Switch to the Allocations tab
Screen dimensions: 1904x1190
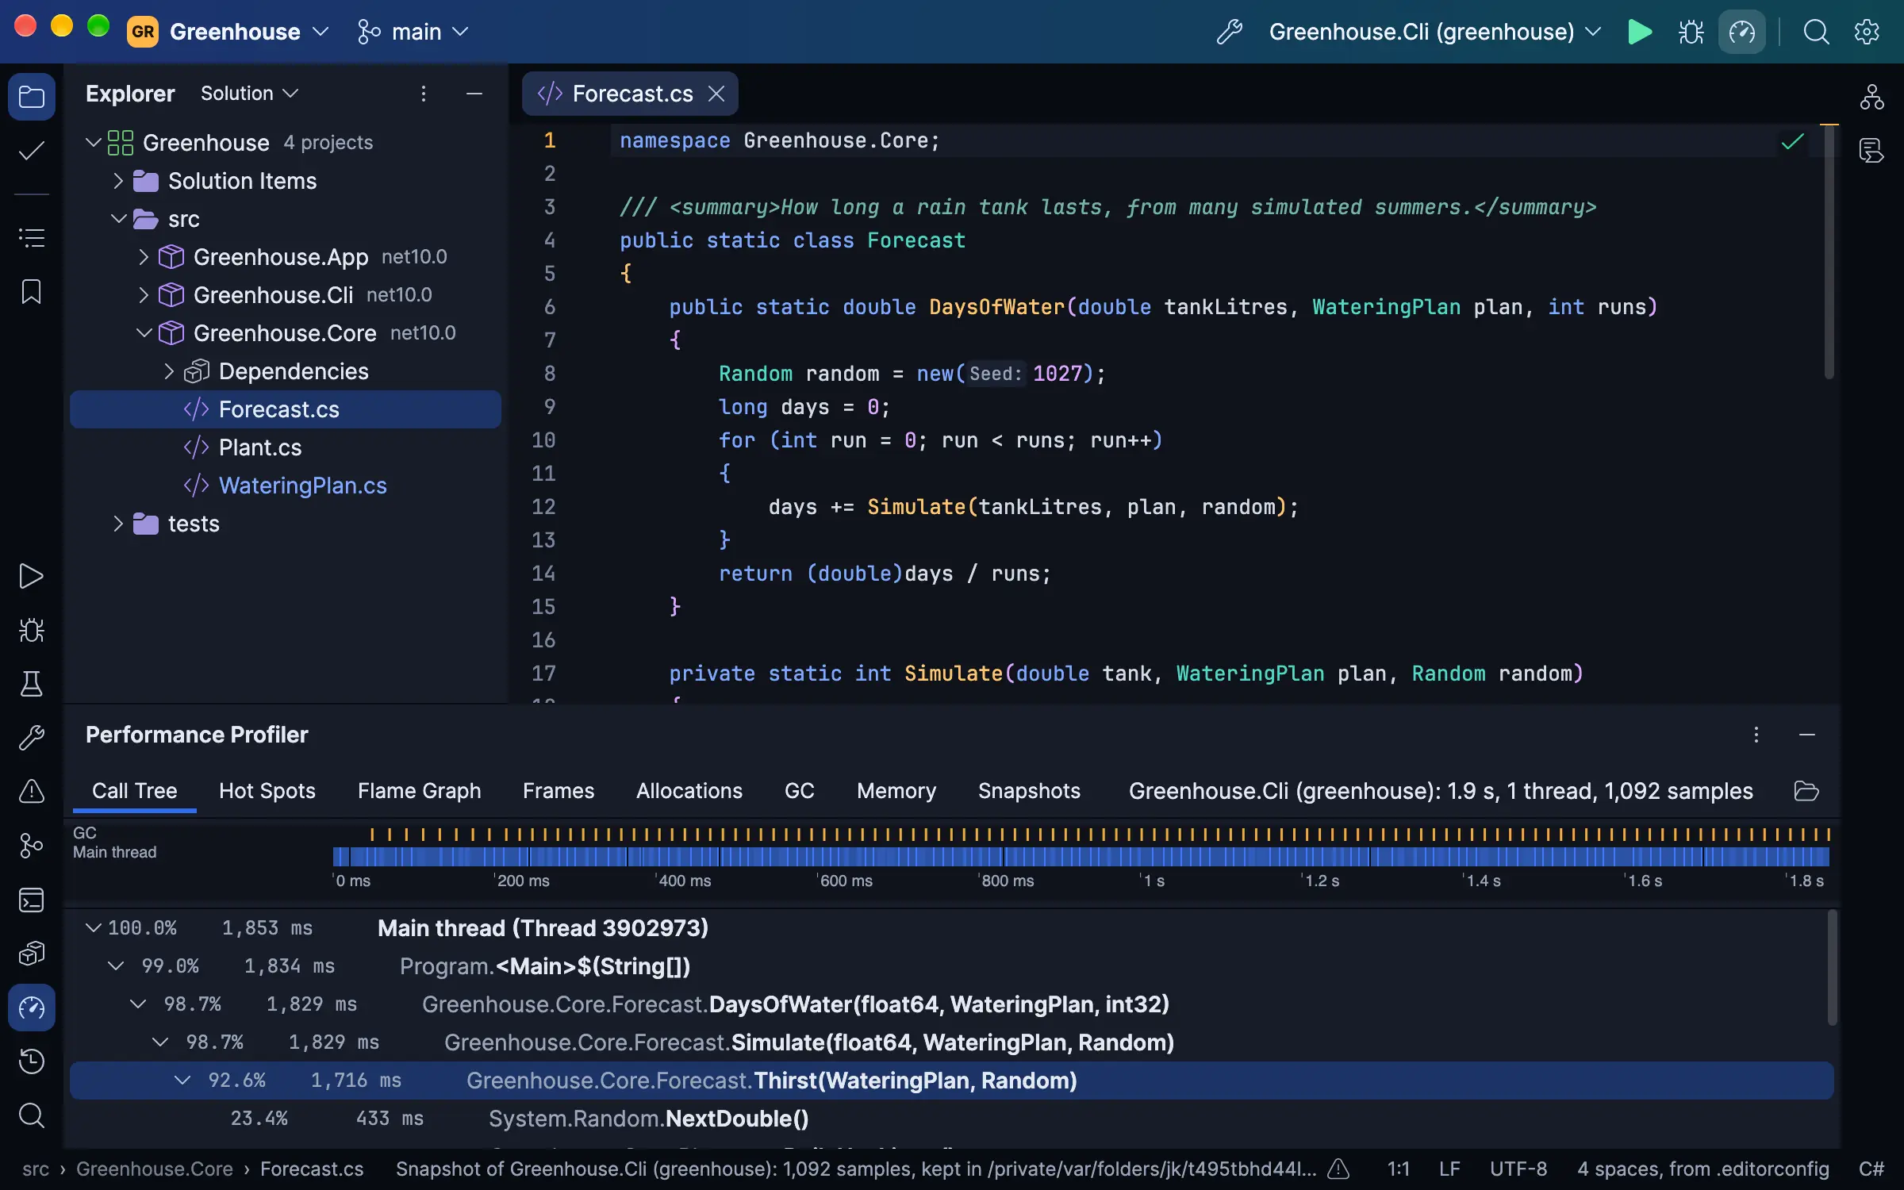(x=689, y=791)
